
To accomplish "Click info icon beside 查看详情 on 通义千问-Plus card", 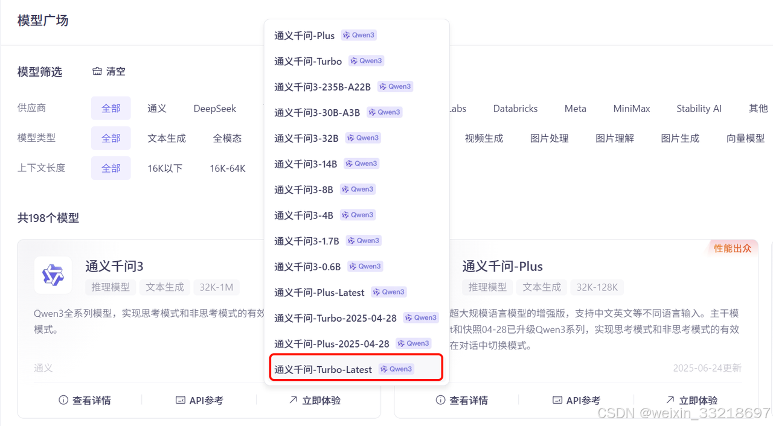I will [x=440, y=400].
